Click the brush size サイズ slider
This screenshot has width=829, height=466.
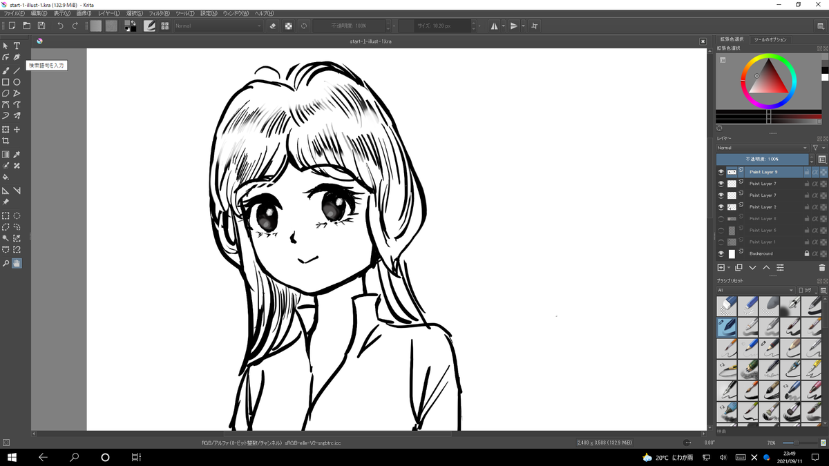click(434, 26)
